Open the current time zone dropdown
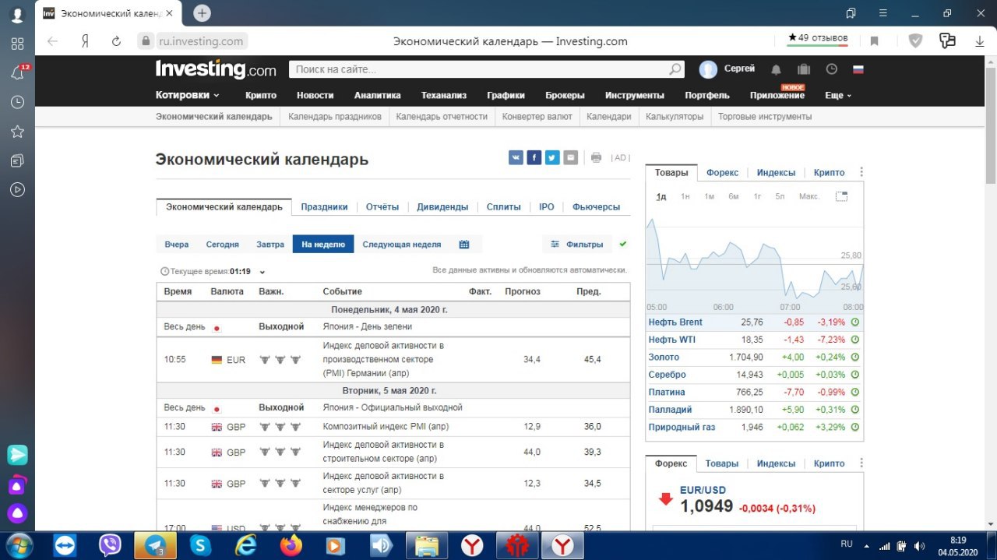Image resolution: width=997 pixels, height=560 pixels. (x=262, y=272)
